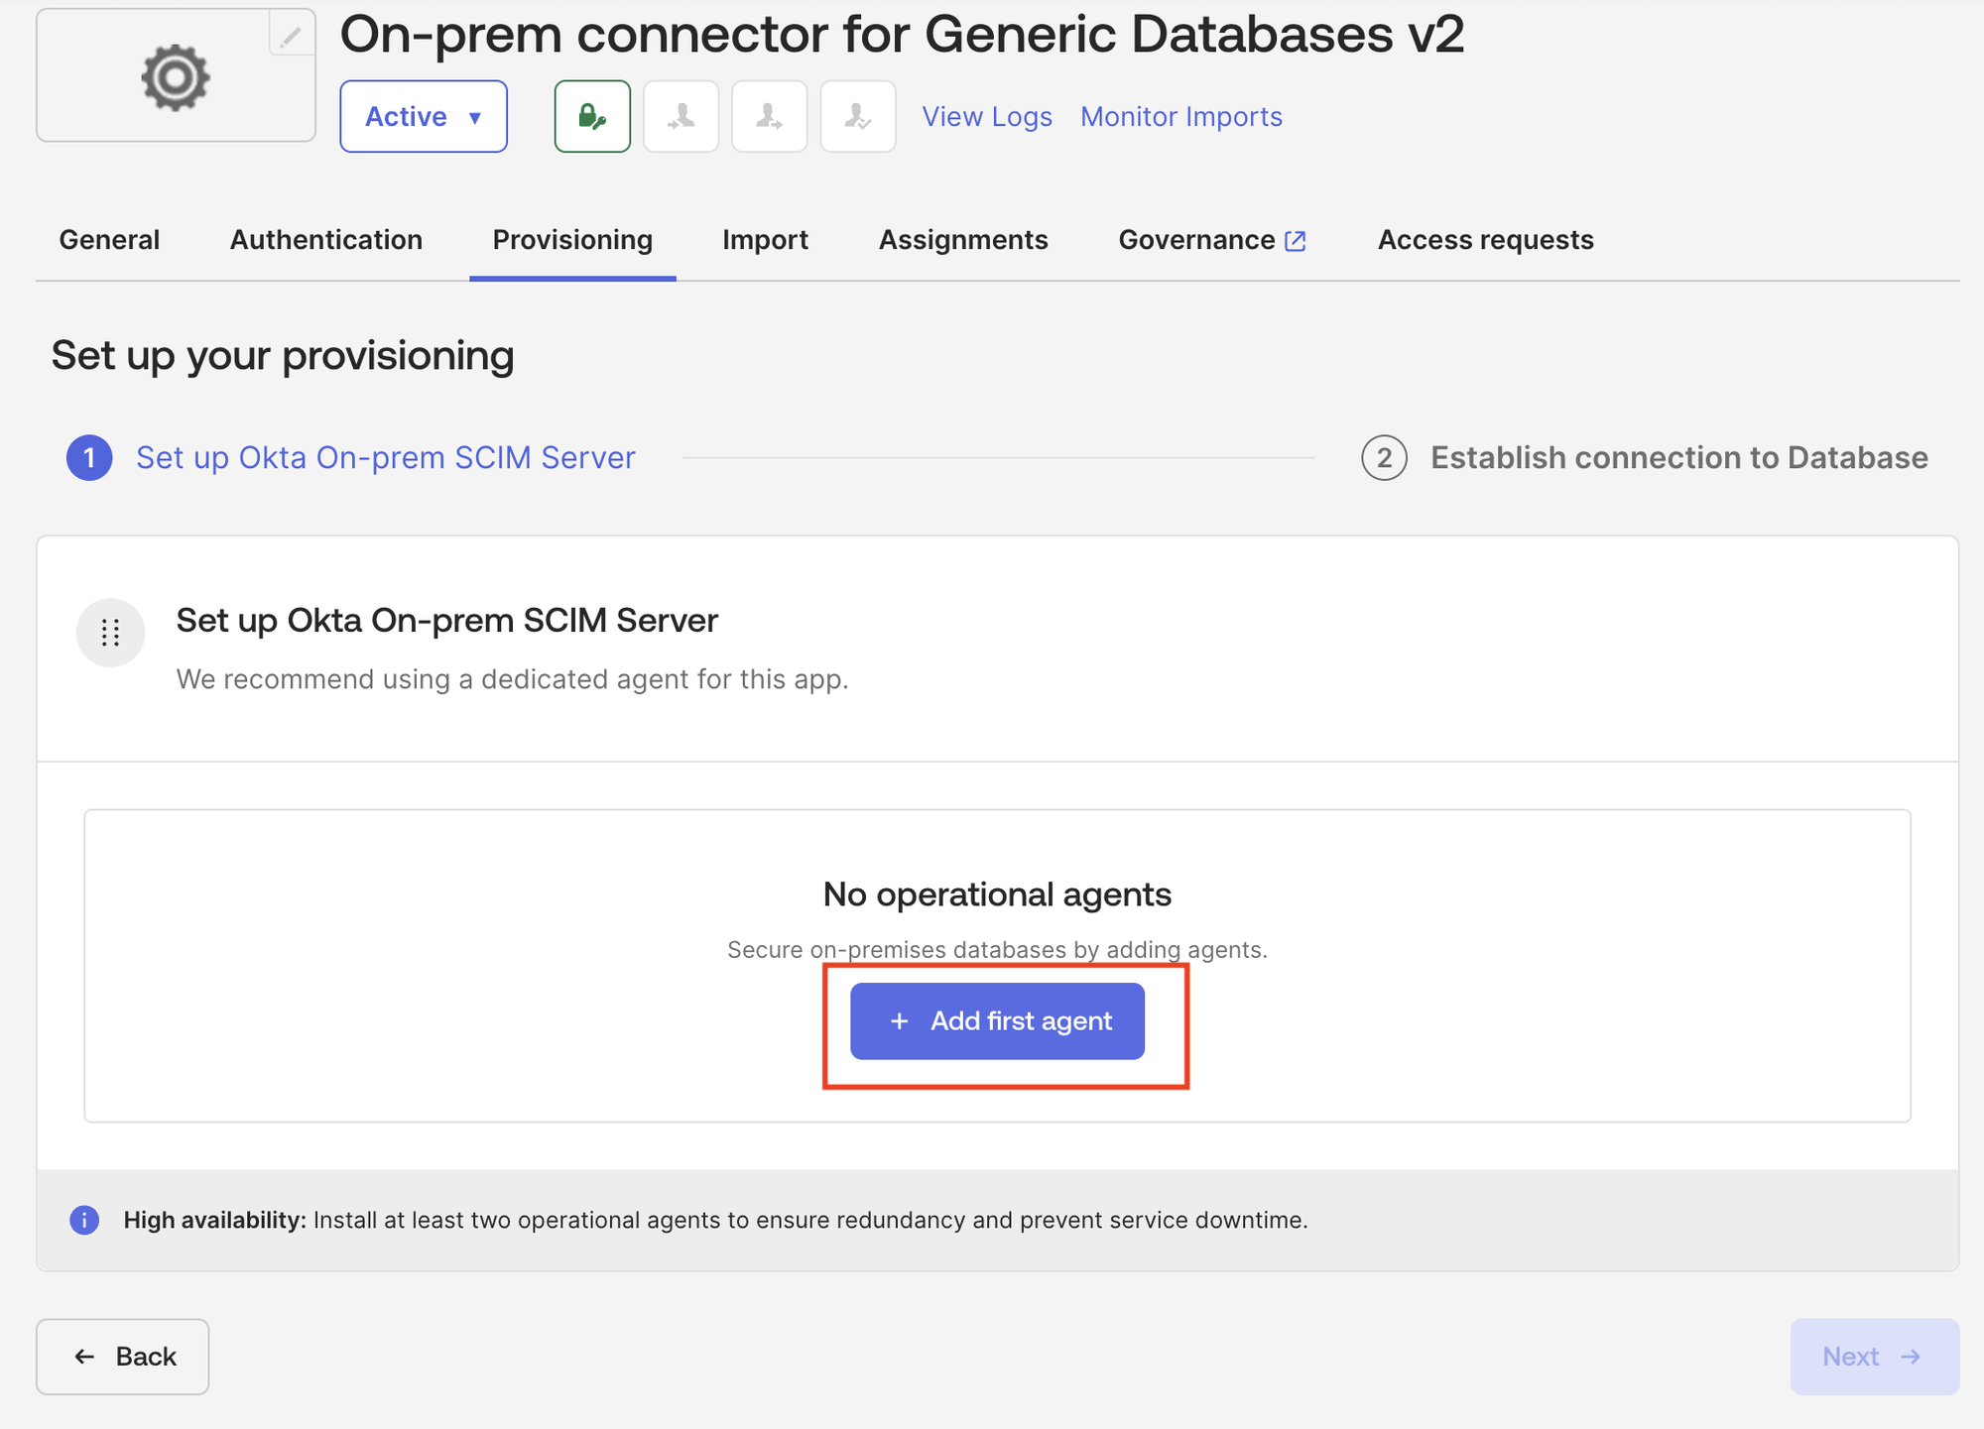Screen dimensions: 1984x1429
Task: Go to the Assignments tab
Action: (963, 240)
